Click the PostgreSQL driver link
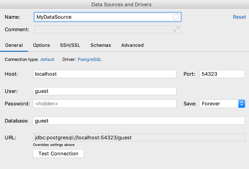The height and width of the screenshot is (169, 249). click(x=90, y=59)
